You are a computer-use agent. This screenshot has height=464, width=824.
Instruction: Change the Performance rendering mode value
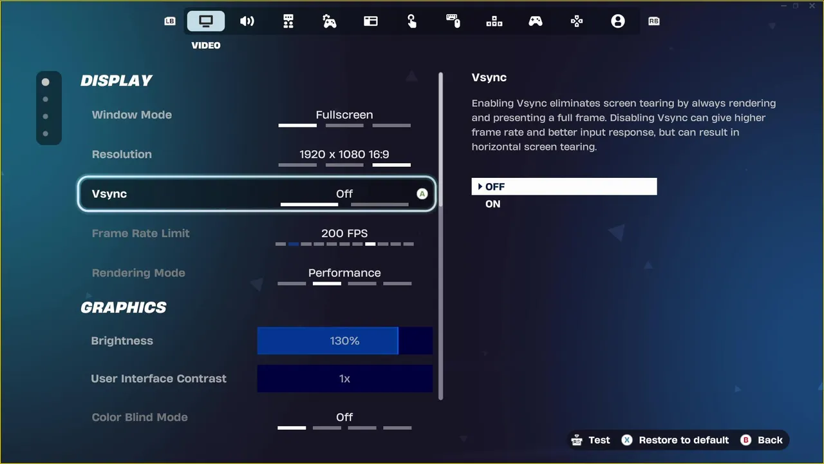pos(344,273)
